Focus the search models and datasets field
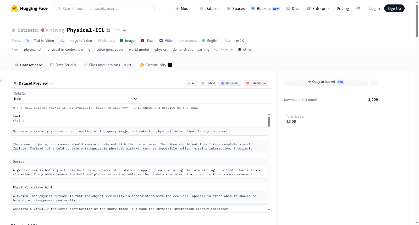This screenshot has width=419, height=225. coord(104,8)
